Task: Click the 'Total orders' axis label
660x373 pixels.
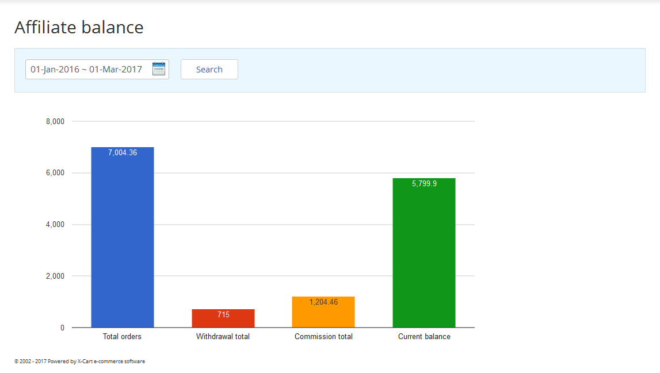Action: pos(122,336)
